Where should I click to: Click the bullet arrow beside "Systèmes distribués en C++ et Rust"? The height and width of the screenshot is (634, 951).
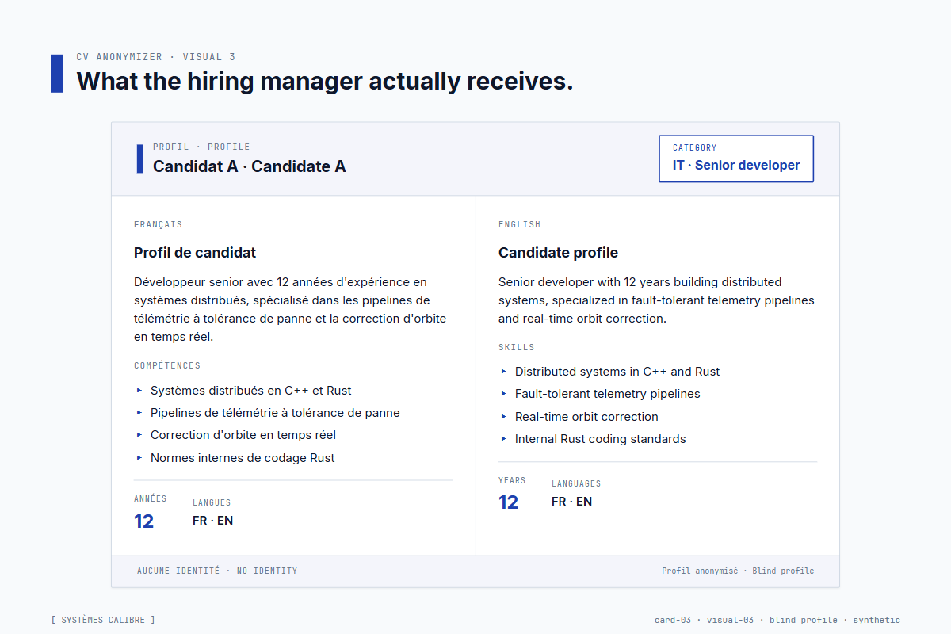(139, 390)
